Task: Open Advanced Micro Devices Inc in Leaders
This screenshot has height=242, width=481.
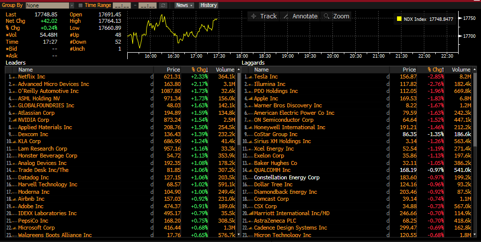Action: pyautogui.click(x=54, y=84)
